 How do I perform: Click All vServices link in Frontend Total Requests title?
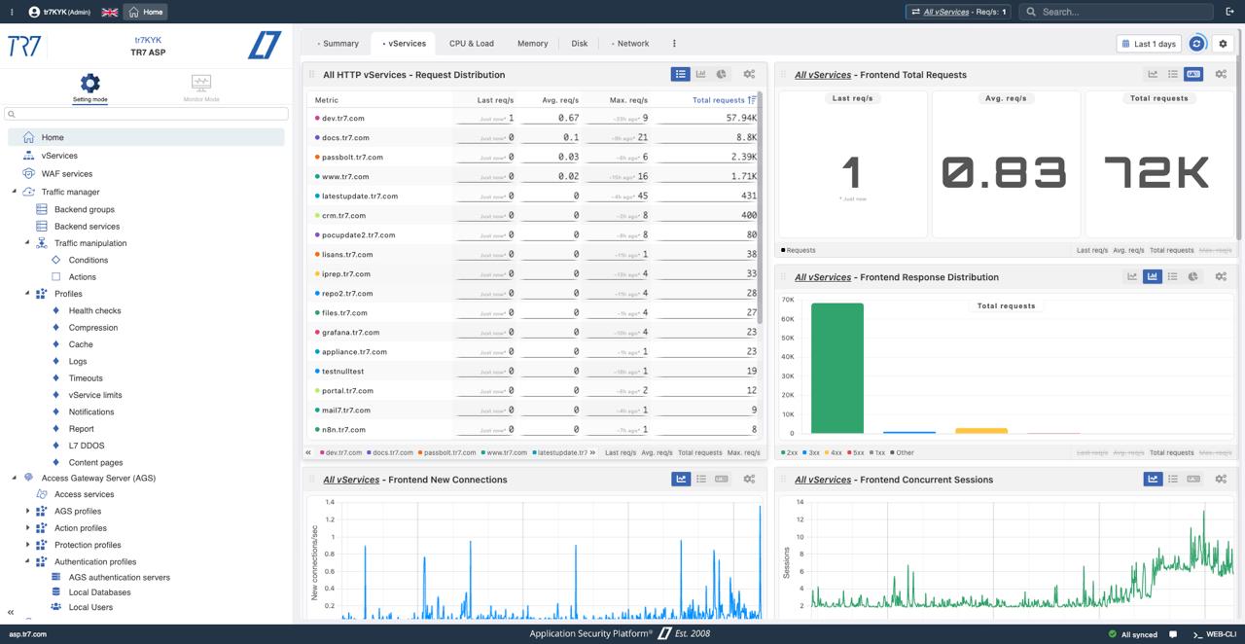pyautogui.click(x=823, y=75)
